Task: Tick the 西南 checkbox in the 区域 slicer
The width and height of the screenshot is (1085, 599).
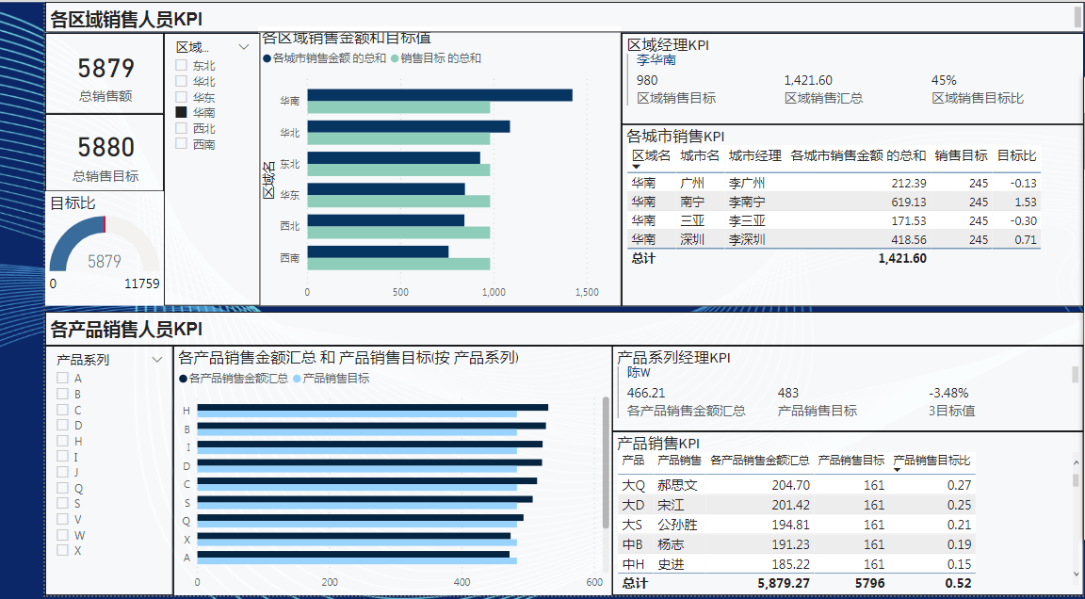Action: [x=181, y=144]
